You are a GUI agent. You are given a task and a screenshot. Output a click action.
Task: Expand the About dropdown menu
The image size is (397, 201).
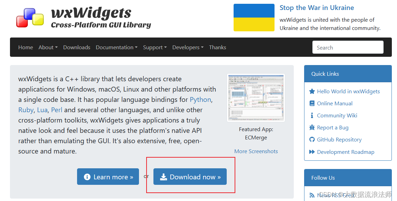point(48,47)
